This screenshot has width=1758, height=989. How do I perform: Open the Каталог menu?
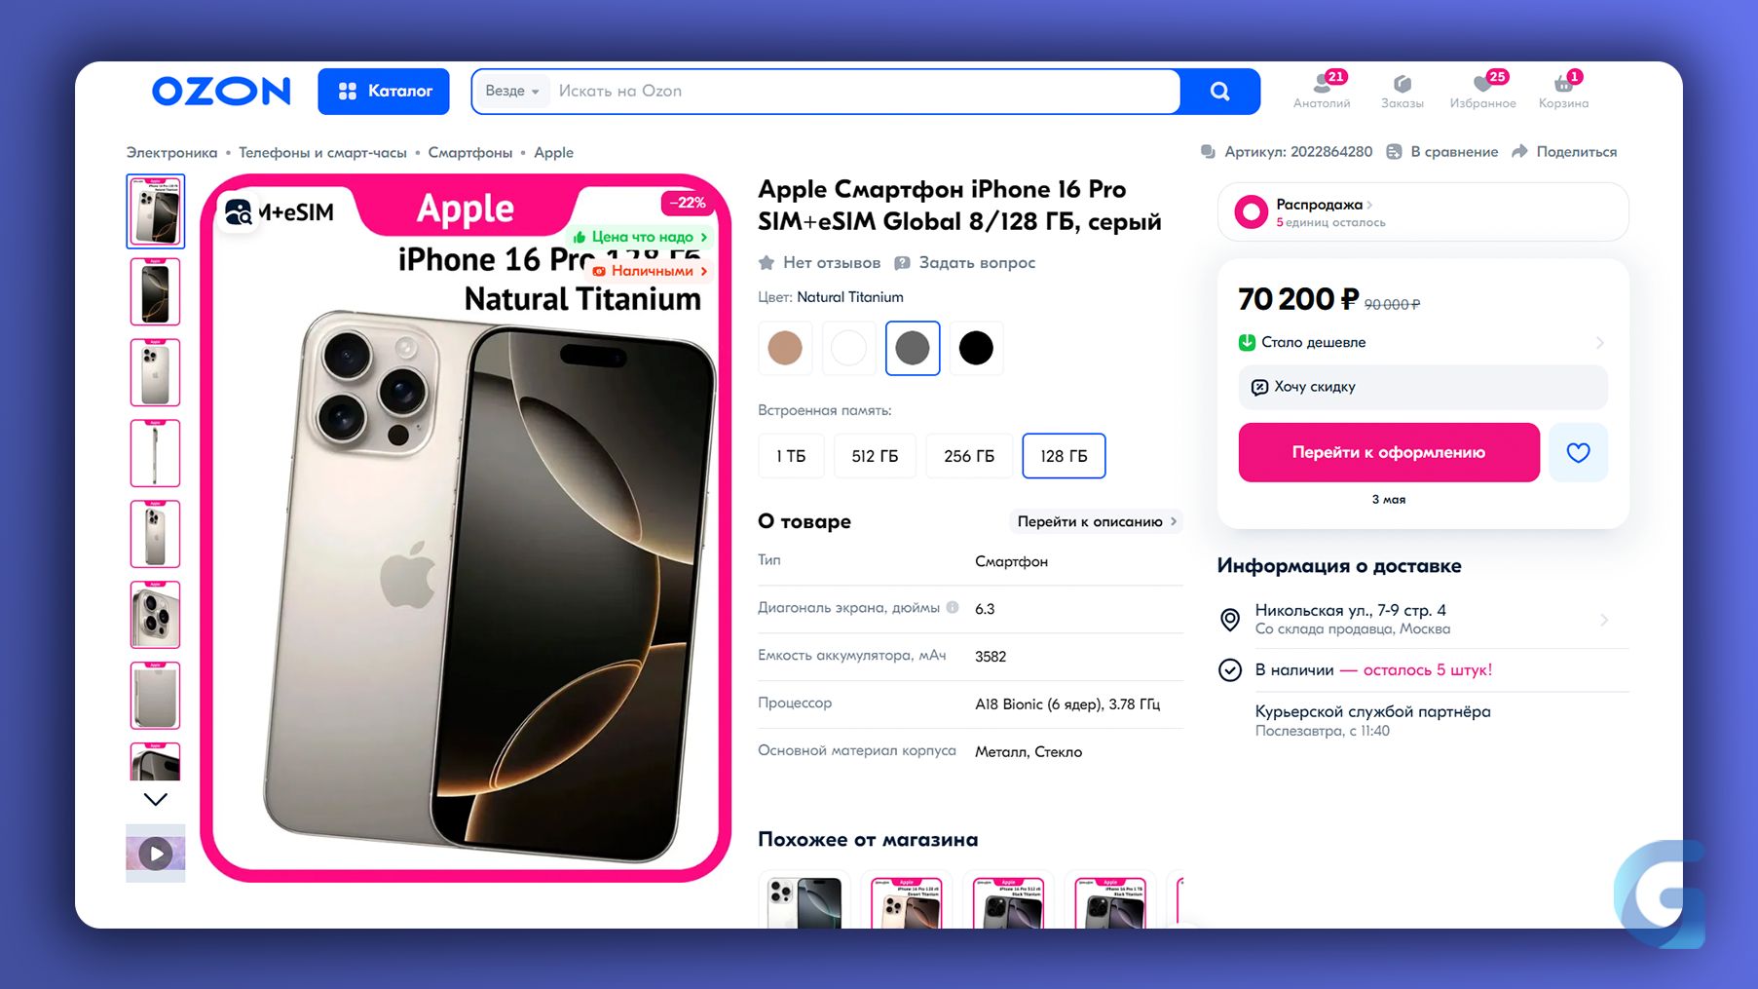[x=384, y=92]
